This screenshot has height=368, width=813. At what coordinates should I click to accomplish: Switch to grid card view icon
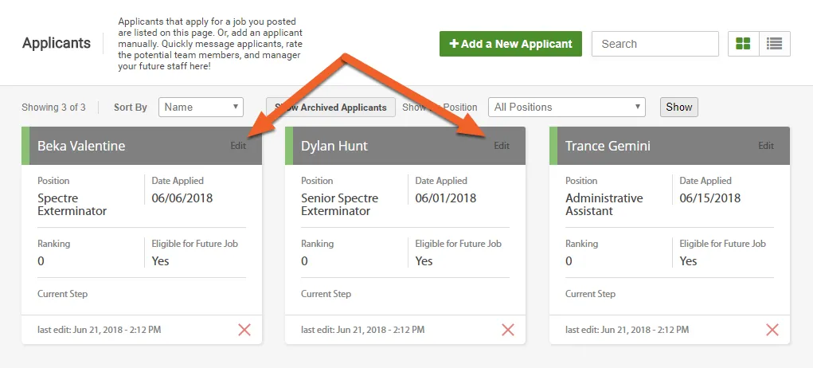pos(743,44)
